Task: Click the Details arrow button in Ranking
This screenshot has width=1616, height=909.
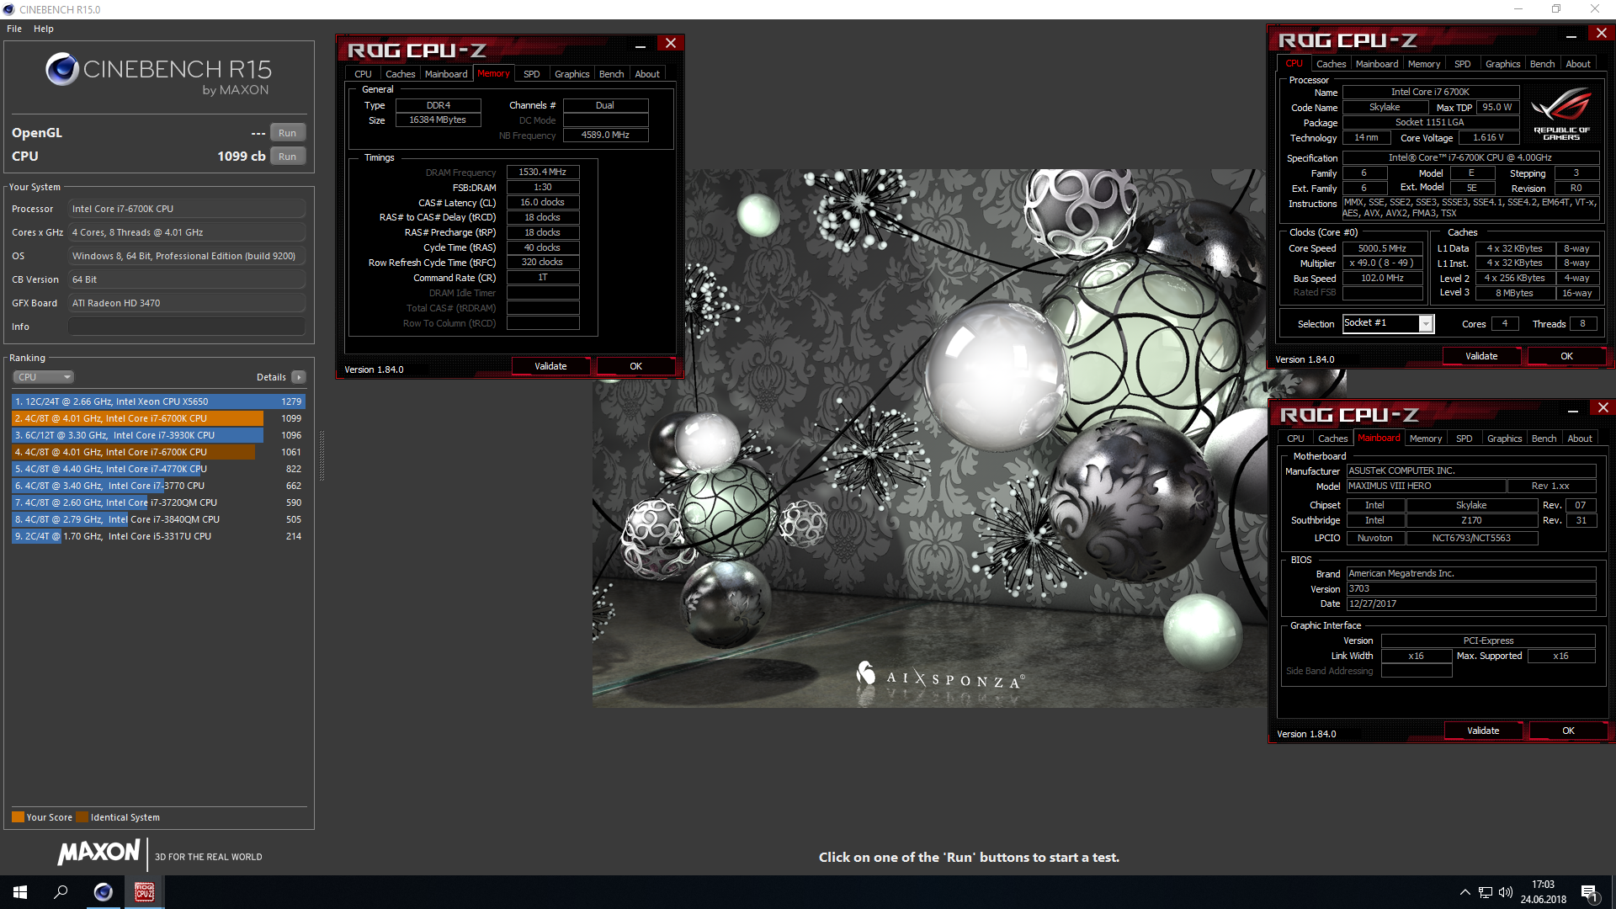Action: [299, 377]
